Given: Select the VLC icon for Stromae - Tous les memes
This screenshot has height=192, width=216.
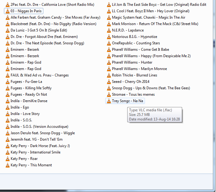Looking at the screenshot, I should coord(109,94).
